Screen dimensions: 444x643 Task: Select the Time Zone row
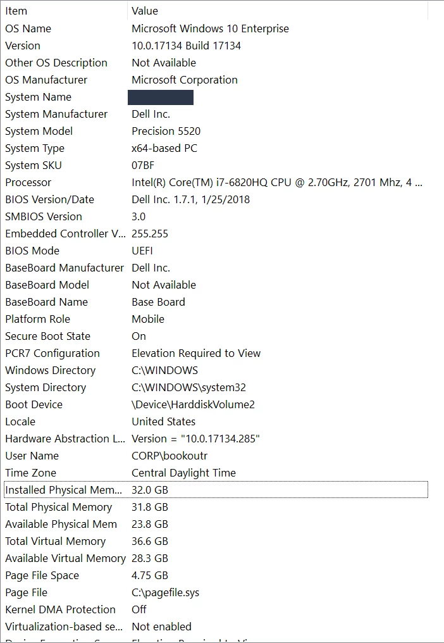216,473
